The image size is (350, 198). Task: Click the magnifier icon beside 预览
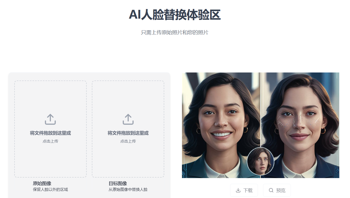coord(271,190)
